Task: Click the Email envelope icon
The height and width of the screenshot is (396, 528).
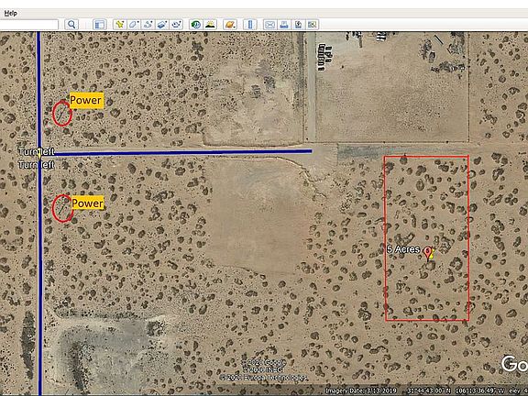Action: [269, 25]
